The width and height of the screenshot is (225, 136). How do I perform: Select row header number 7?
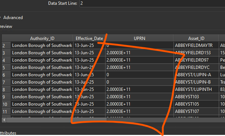pos(6,82)
